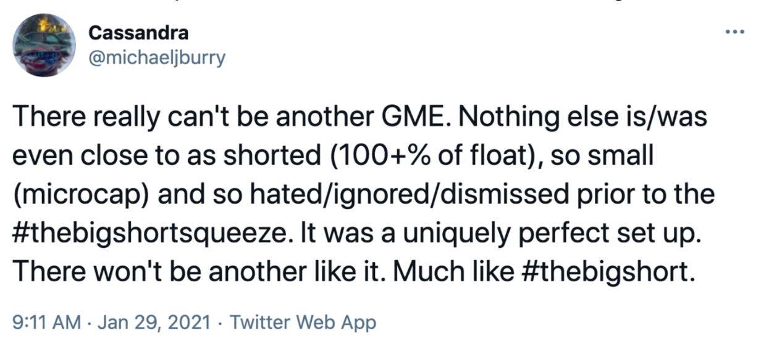Click the @michaeljburry handle
Image resolution: width=761 pixels, height=354 pixels.
[x=158, y=57]
